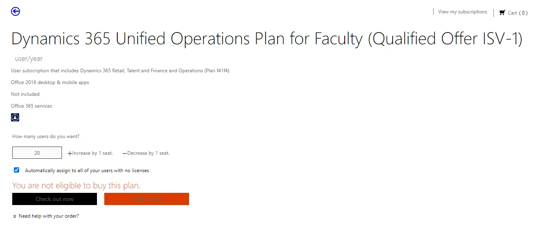Image resolution: width=550 pixels, height=242 pixels.
Task: Click the Cart (0) count text
Action: 518,13
